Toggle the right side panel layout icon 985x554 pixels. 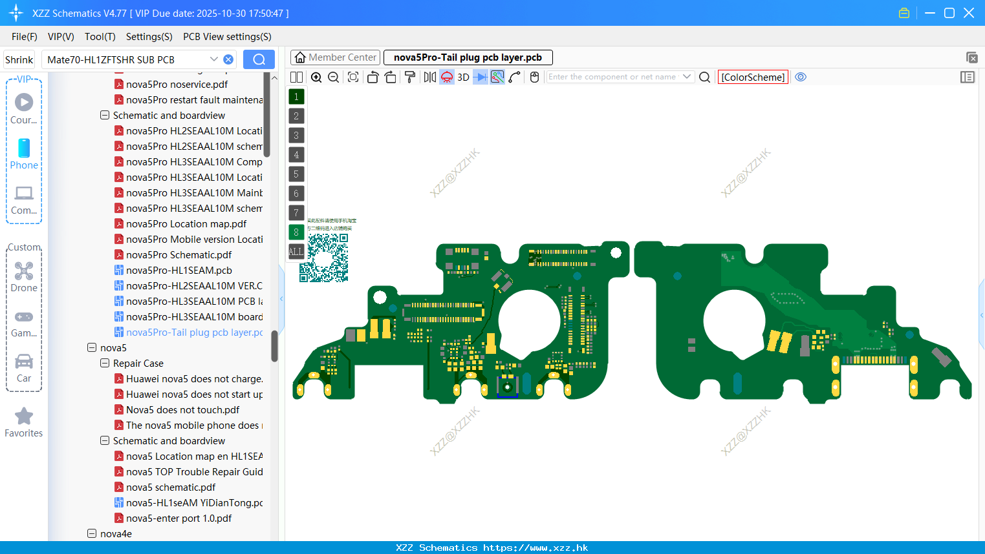(x=968, y=77)
